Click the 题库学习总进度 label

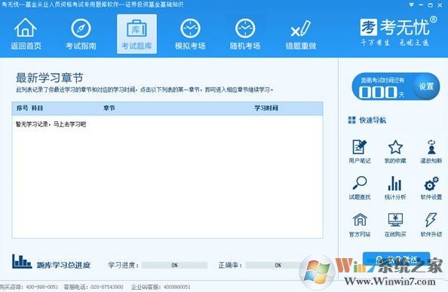coord(63,265)
